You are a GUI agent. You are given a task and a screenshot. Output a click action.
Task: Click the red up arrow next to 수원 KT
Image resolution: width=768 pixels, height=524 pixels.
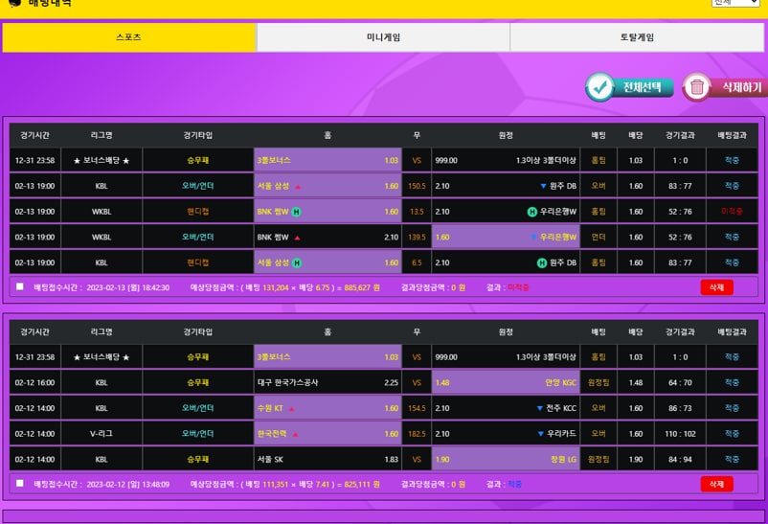tap(290, 408)
